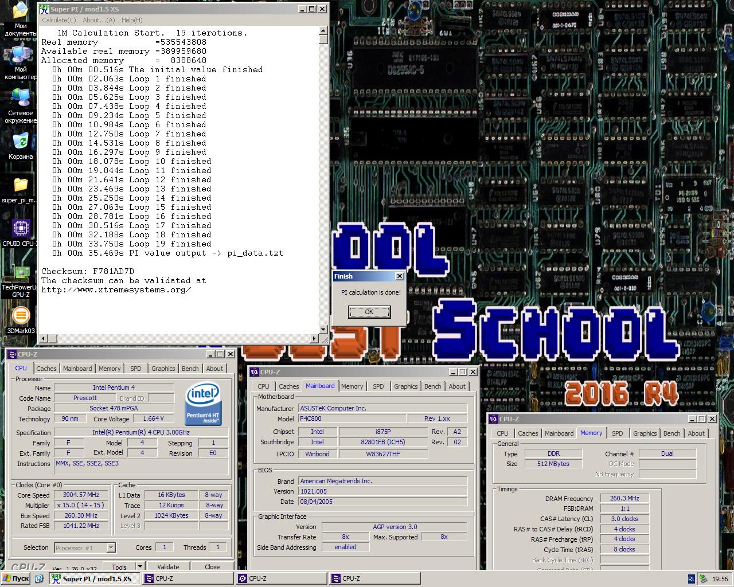Screen dimensions: 734x587
Task: Switch to Super PI taskbar button
Action: [x=95, y=579]
